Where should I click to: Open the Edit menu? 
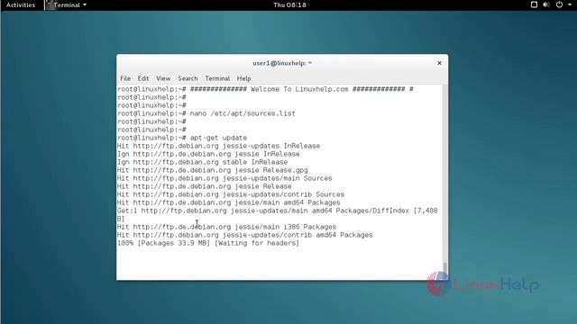pos(143,78)
